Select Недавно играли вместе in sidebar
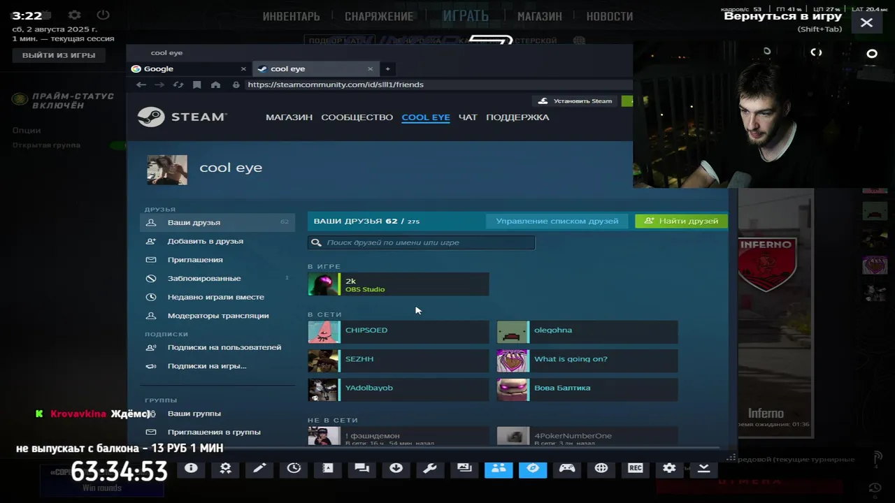The height and width of the screenshot is (503, 895). pyautogui.click(x=217, y=297)
